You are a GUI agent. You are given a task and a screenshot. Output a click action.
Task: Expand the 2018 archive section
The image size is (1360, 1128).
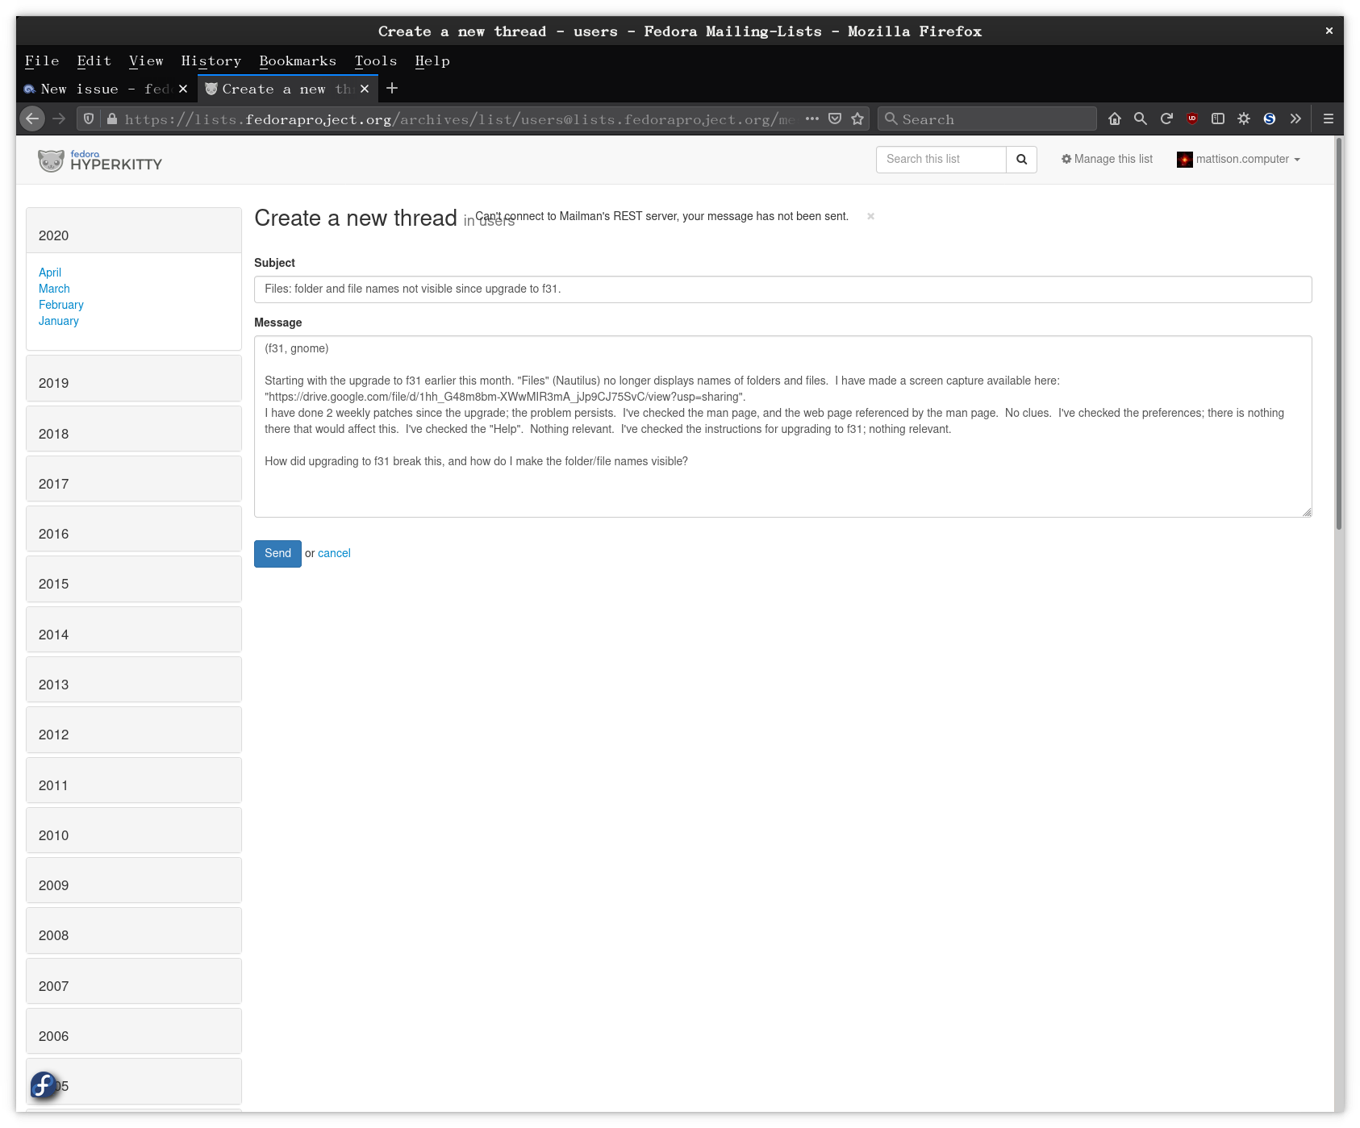click(x=134, y=429)
